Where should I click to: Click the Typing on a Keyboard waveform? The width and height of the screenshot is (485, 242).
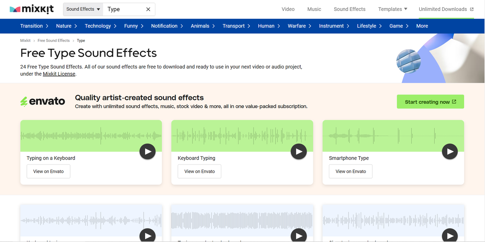[x=91, y=136]
